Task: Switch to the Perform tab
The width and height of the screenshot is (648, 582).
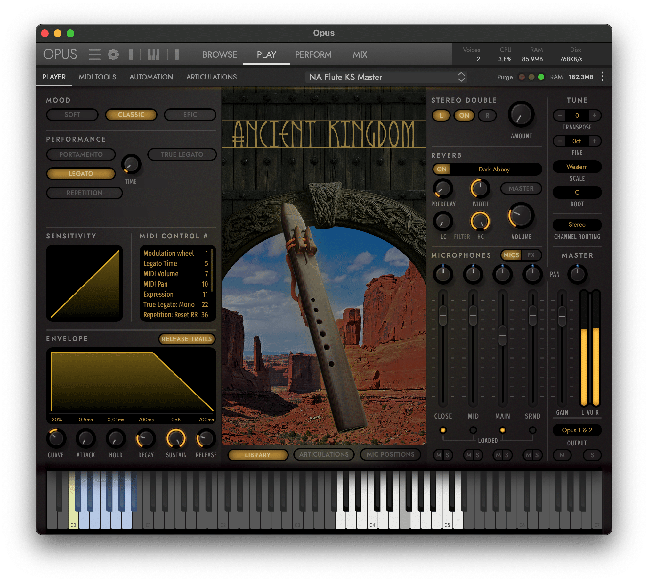Action: coord(313,54)
